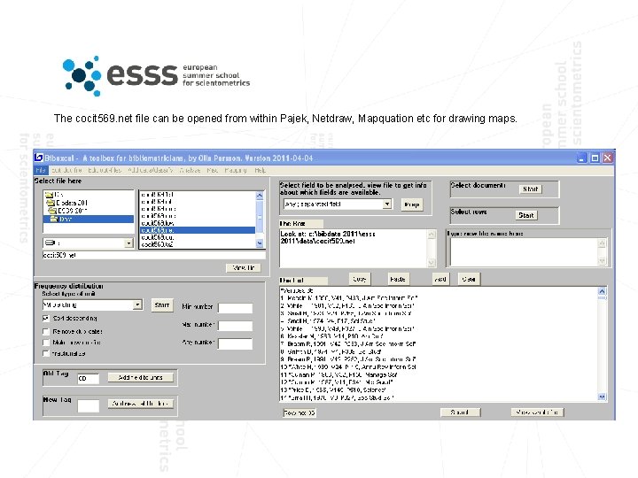Screen dimensions: 638x478
Task: Click the Add field to units button
Action: pos(140,378)
